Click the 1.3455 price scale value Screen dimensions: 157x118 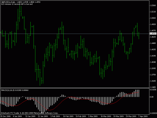pyautogui.click(x=153, y=87)
